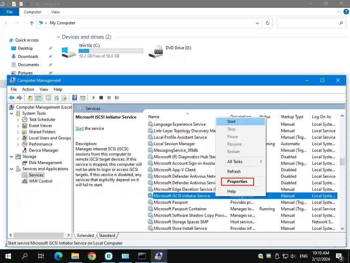Click the Back arrow in Computer Management toolbar
Screen dimensions: 350x263
point(12,98)
